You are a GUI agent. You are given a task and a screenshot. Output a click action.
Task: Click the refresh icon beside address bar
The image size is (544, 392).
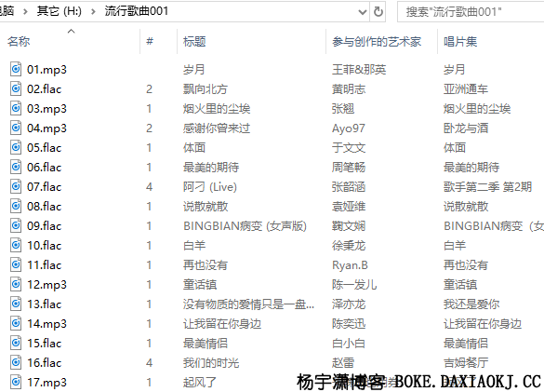tap(378, 12)
